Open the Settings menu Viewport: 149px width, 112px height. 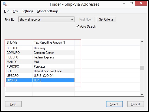tap(27, 11)
